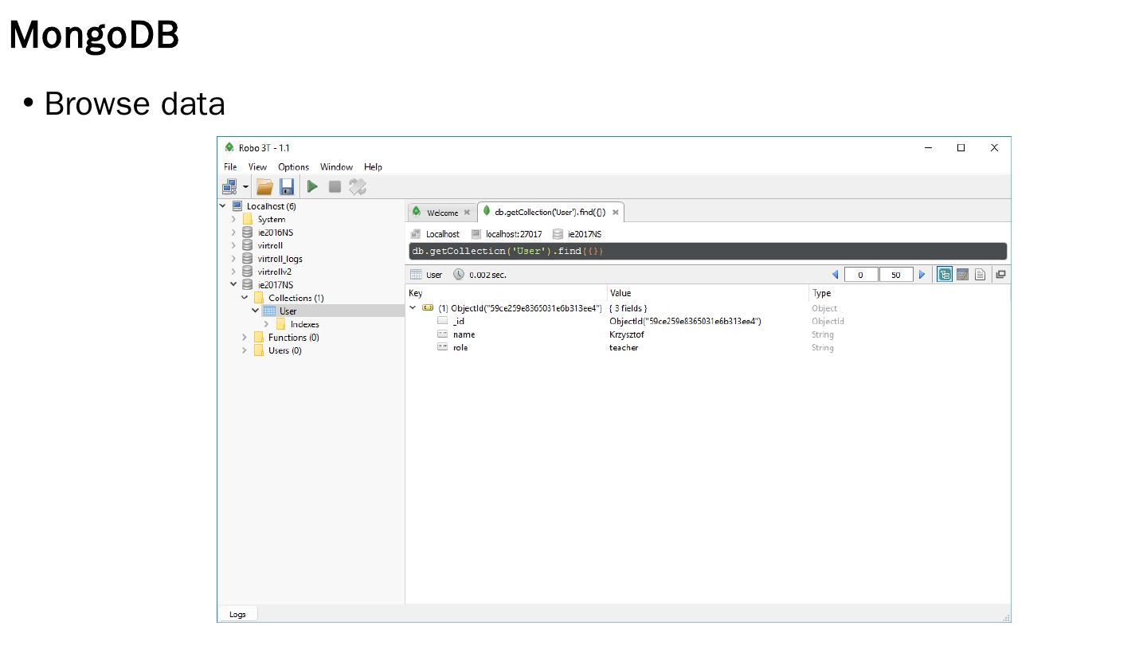This screenshot has height=645, width=1147.
Task: Open the Options menu
Action: point(293,167)
